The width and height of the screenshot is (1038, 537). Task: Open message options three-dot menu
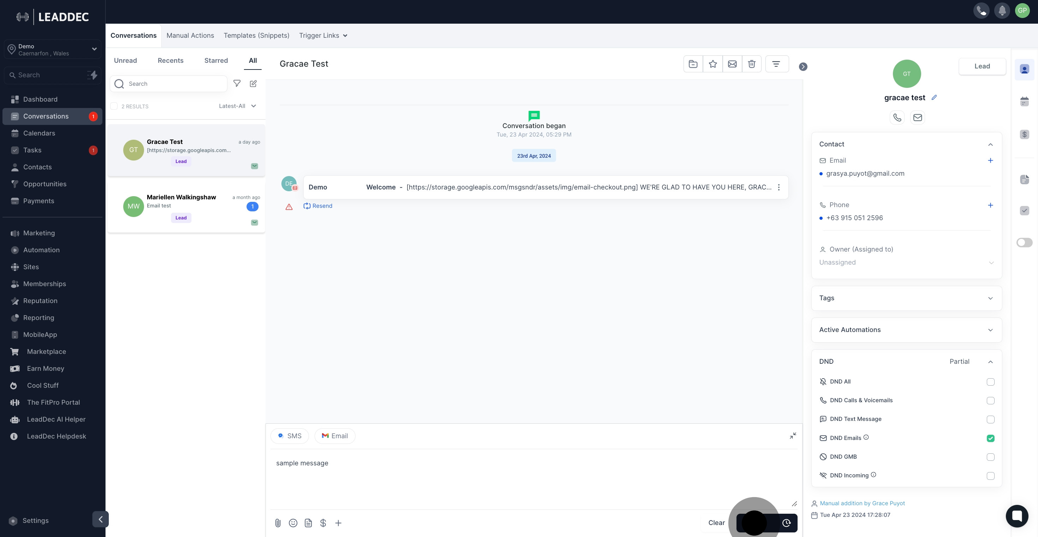[x=778, y=187]
